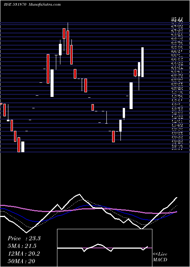Click the last tall white candlestick

coord(142,62)
